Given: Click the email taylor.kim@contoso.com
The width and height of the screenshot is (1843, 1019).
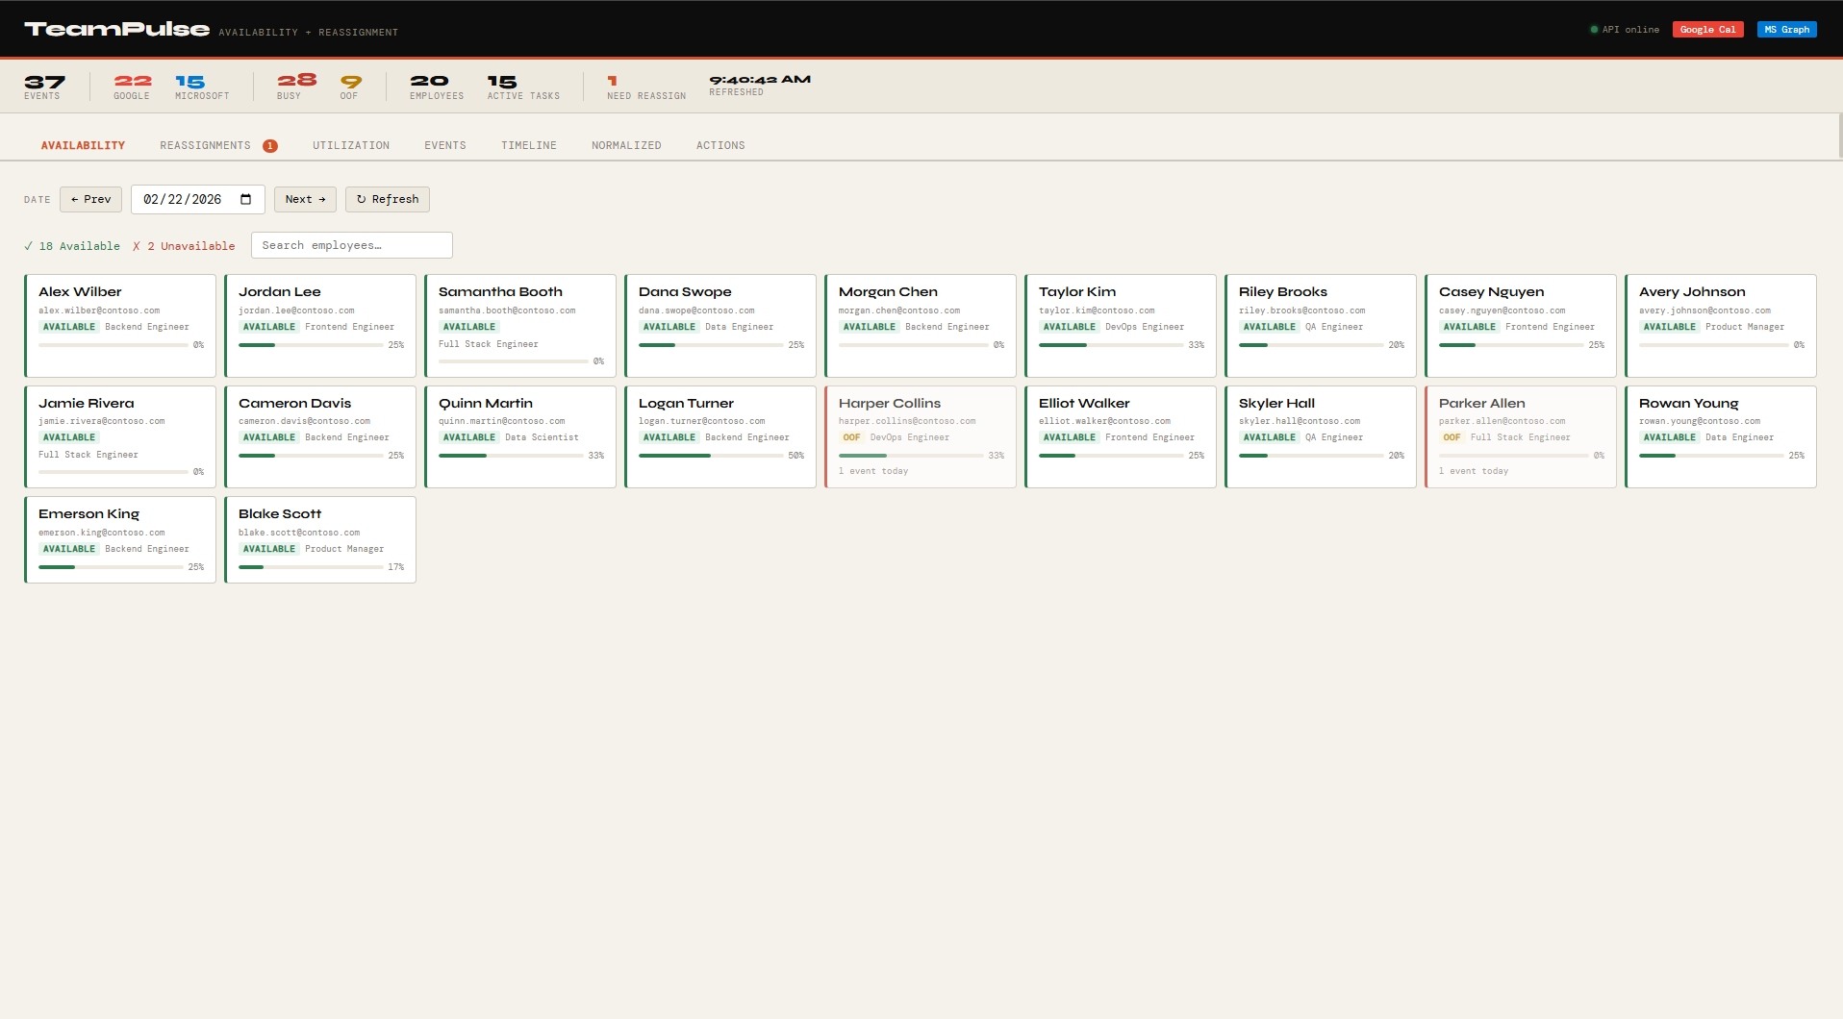Looking at the screenshot, I should (1097, 311).
